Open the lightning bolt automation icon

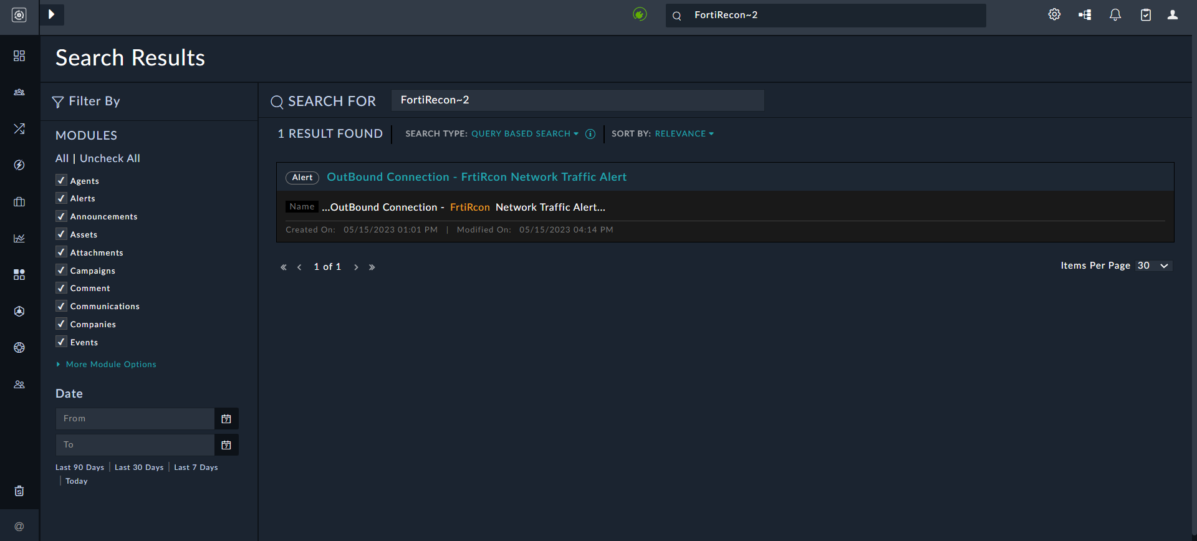pos(19,165)
